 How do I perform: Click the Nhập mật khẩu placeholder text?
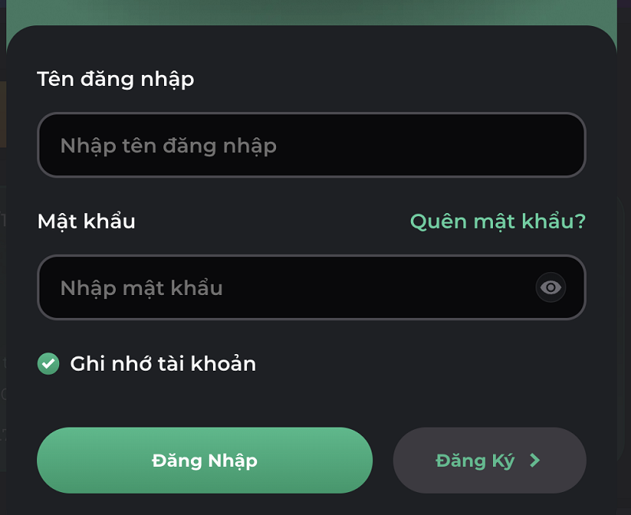tap(141, 288)
